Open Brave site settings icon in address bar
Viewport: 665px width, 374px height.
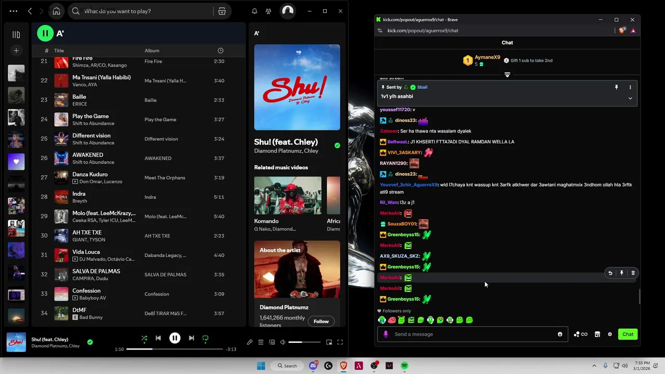tap(381, 31)
